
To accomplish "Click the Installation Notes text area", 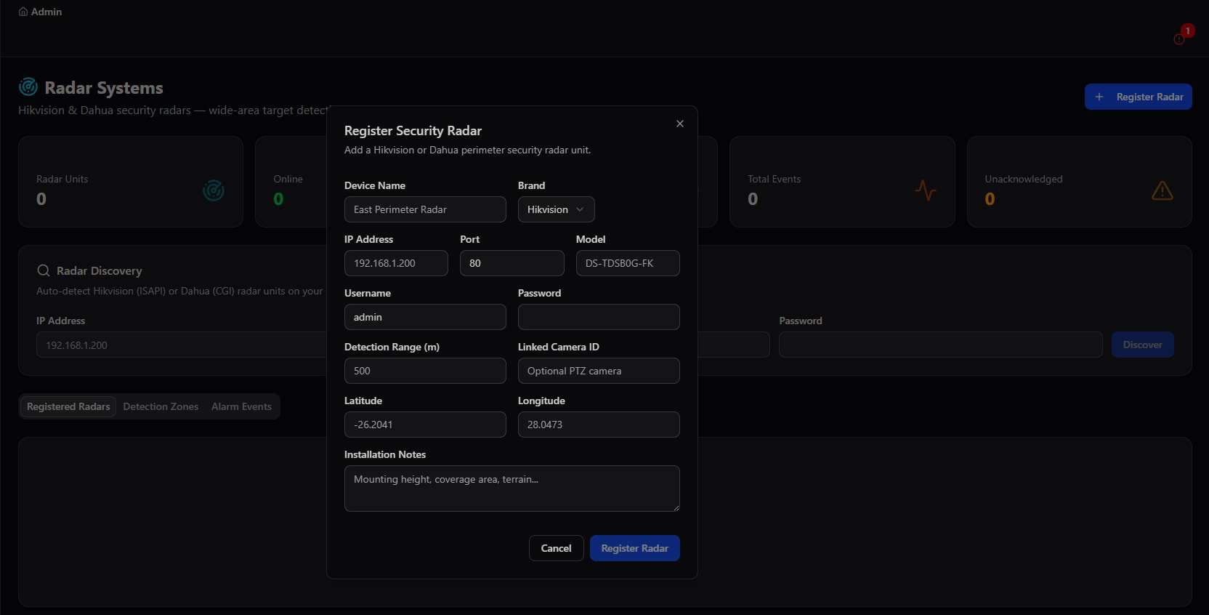I will [511, 489].
